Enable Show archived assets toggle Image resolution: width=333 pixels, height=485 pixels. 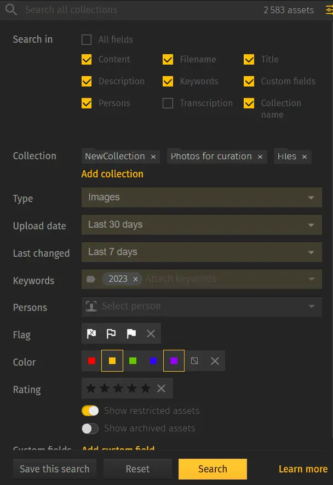pyautogui.click(x=90, y=429)
